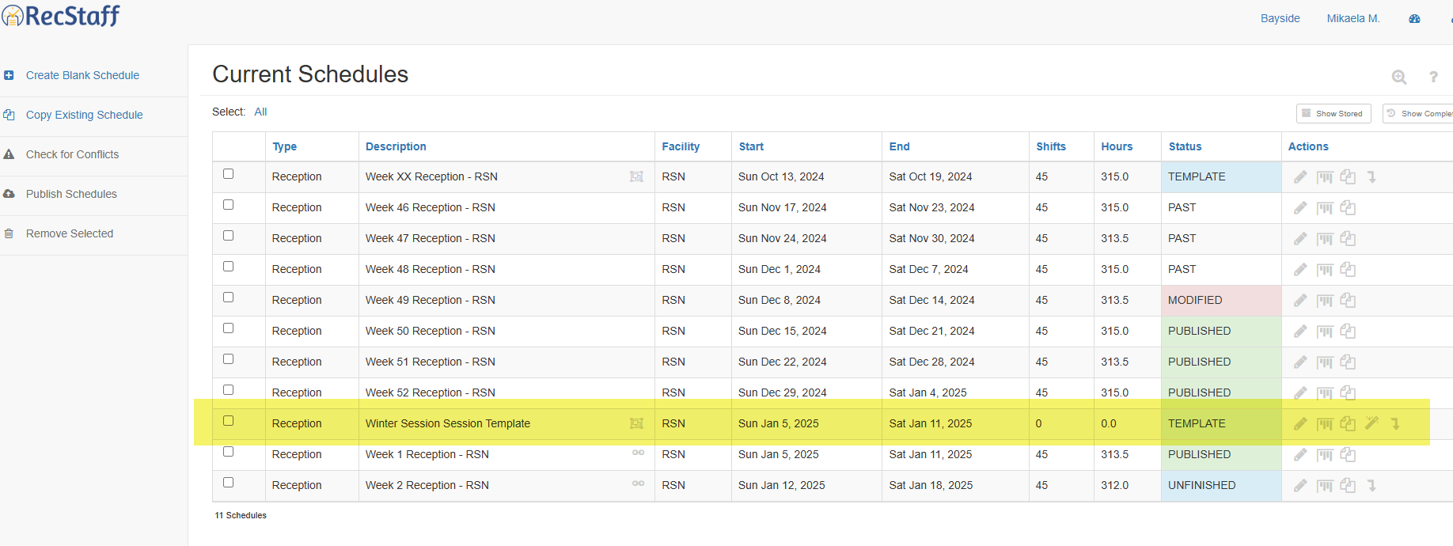Tick the Week 47 Reception checkbox
The image size is (1453, 546).
(x=229, y=236)
